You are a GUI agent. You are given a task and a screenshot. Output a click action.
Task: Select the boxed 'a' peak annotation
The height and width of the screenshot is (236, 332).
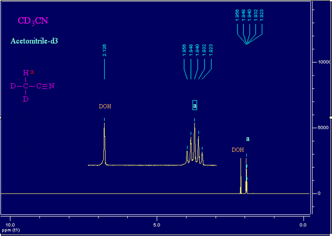pyautogui.click(x=195, y=106)
